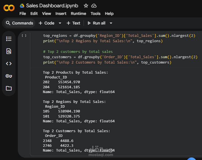Open the Find and replace sidebar icon
The image size is (202, 160).
click(x=9, y=51)
